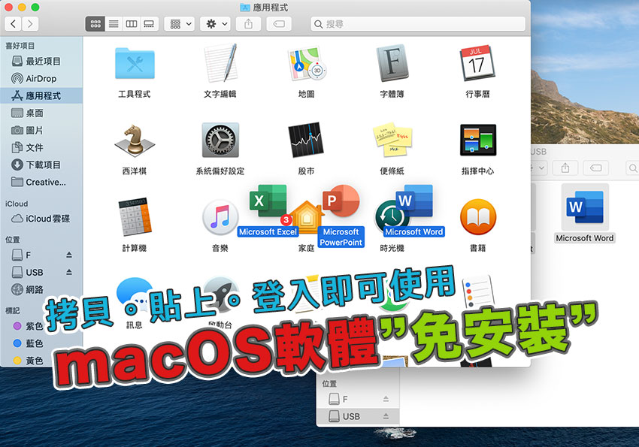Select AirDrop in the sidebar

(41, 79)
